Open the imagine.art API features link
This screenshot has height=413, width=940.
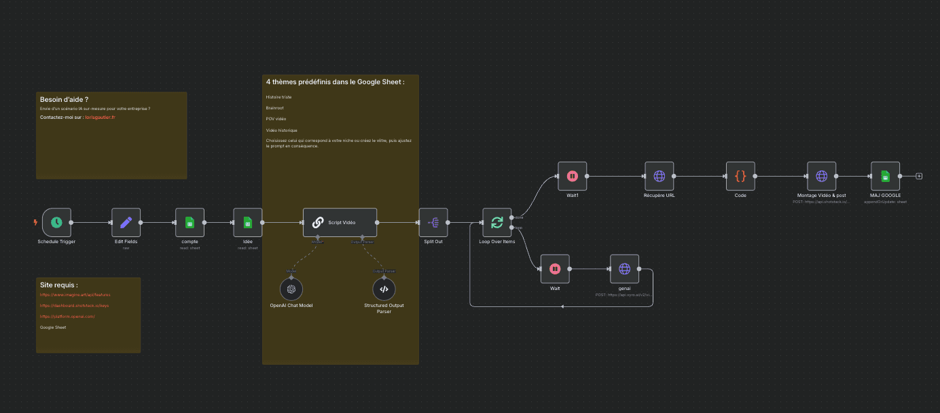[x=75, y=295]
